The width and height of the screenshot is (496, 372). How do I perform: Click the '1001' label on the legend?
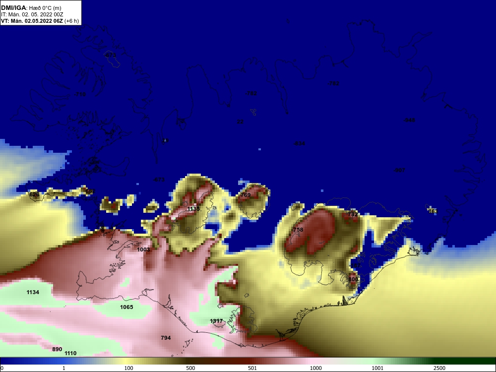(x=377, y=368)
